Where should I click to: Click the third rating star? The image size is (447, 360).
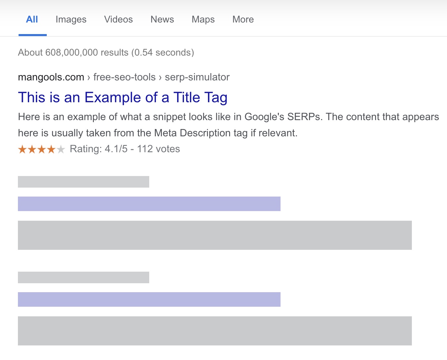(x=42, y=149)
